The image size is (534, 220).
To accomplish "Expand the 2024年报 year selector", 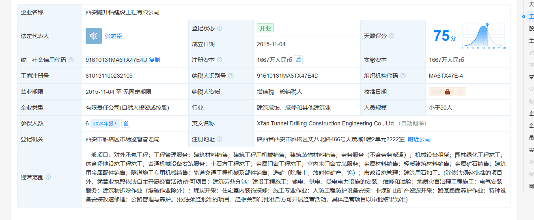I will pyautogui.click(x=105, y=123).
